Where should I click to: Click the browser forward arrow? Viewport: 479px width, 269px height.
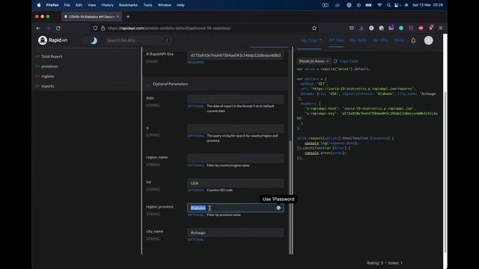48,28
